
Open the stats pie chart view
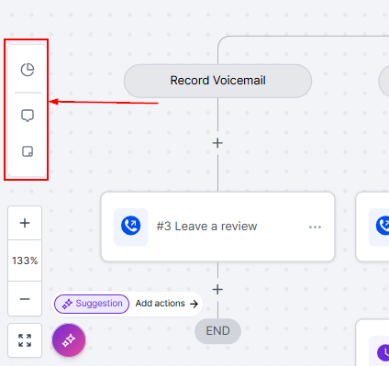28,70
